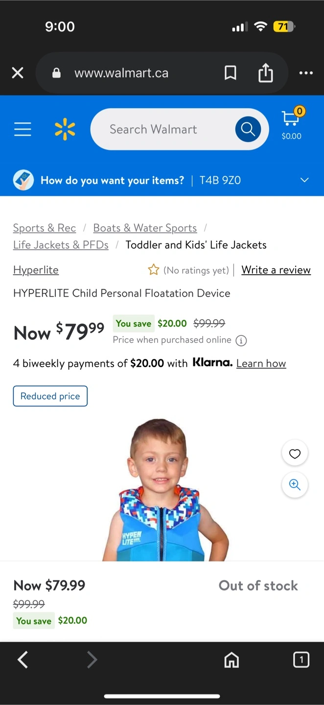The height and width of the screenshot is (705, 324).
Task: Show price when purchased online info
Action: click(x=241, y=341)
